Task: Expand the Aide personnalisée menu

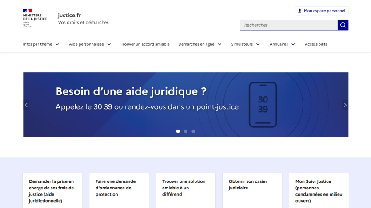Action: (90, 44)
